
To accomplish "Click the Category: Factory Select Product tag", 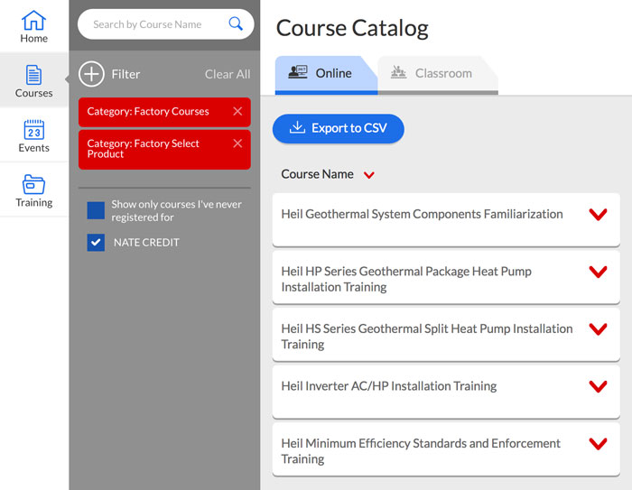I will pyautogui.click(x=164, y=149).
